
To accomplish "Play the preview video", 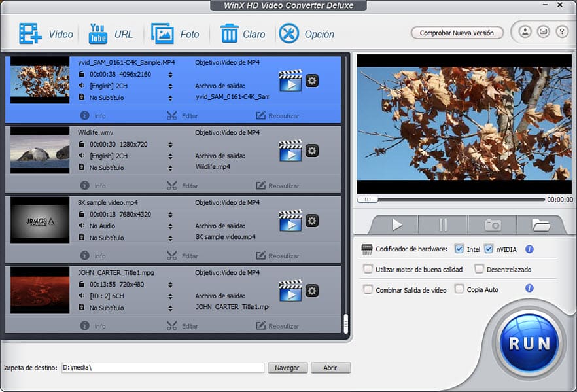I will coord(396,224).
